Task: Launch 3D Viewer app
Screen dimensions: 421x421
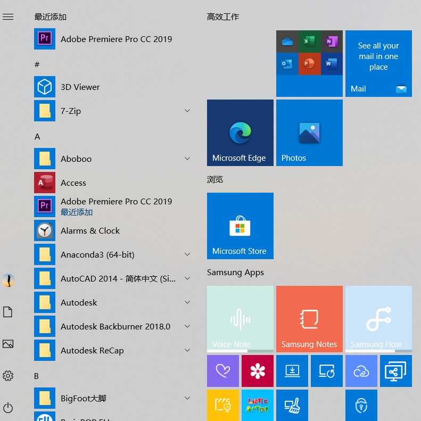Action: [113, 87]
